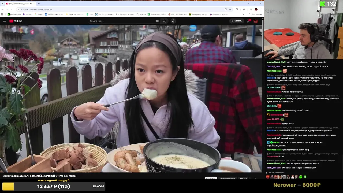
Task: Close the 'Закончились Деньги' YouTube tab
Action: coord(34,4)
